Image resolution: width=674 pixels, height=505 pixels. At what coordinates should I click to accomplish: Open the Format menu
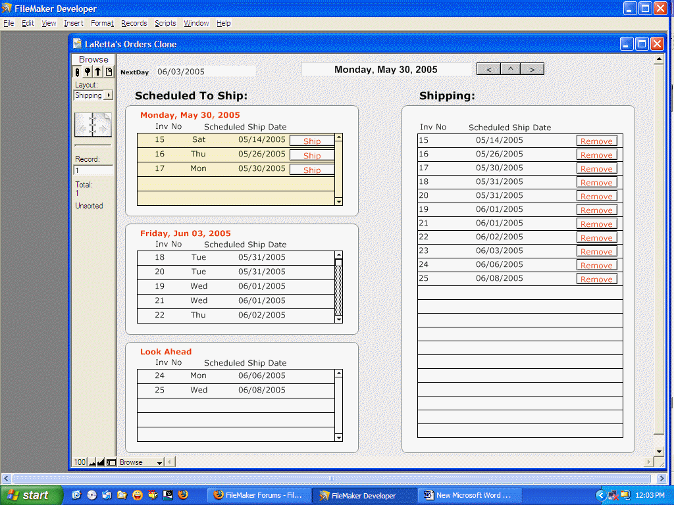[102, 23]
